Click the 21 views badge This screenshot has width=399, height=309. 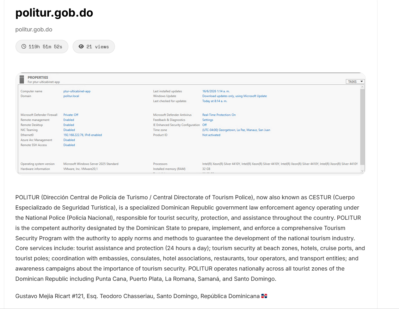(94, 47)
